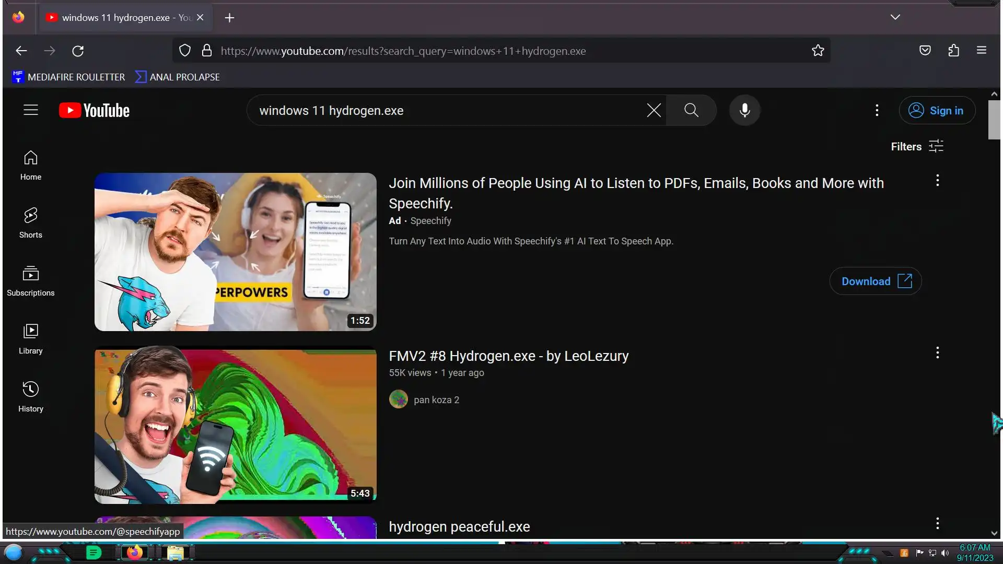
Task: Open YouTube settings three-dot menu
Action: click(x=877, y=110)
